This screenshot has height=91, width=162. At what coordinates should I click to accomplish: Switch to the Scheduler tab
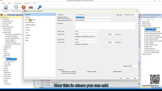point(11,15)
